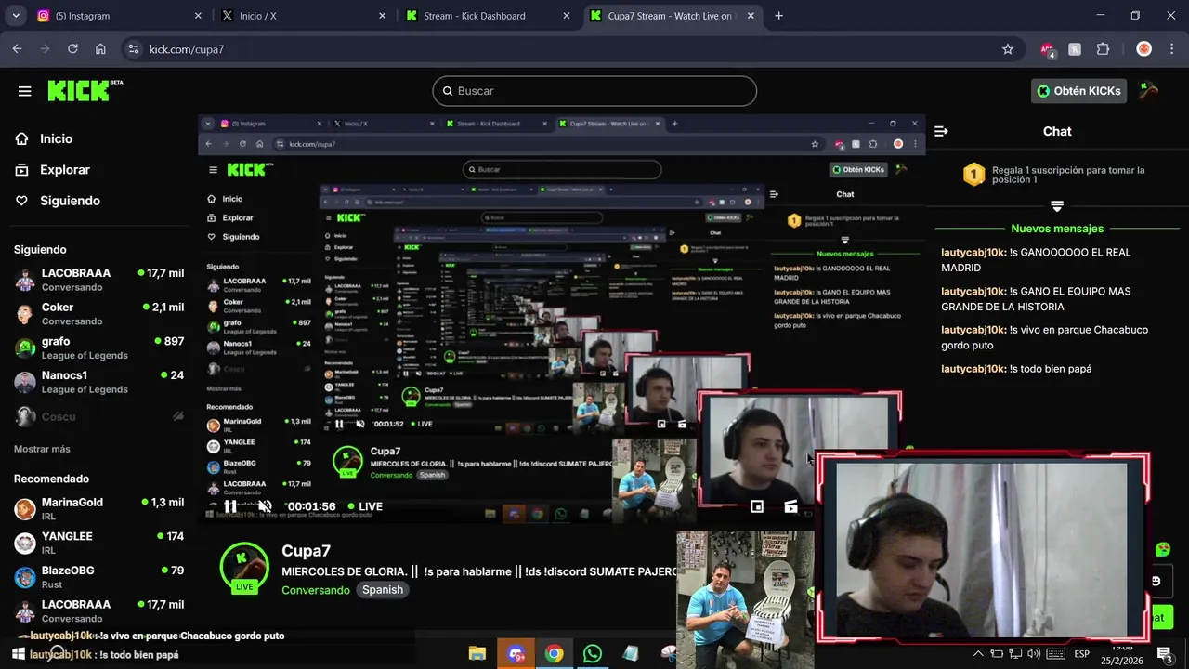Open the Kick user avatar menu
This screenshot has width=1189, height=669.
coord(1149,90)
